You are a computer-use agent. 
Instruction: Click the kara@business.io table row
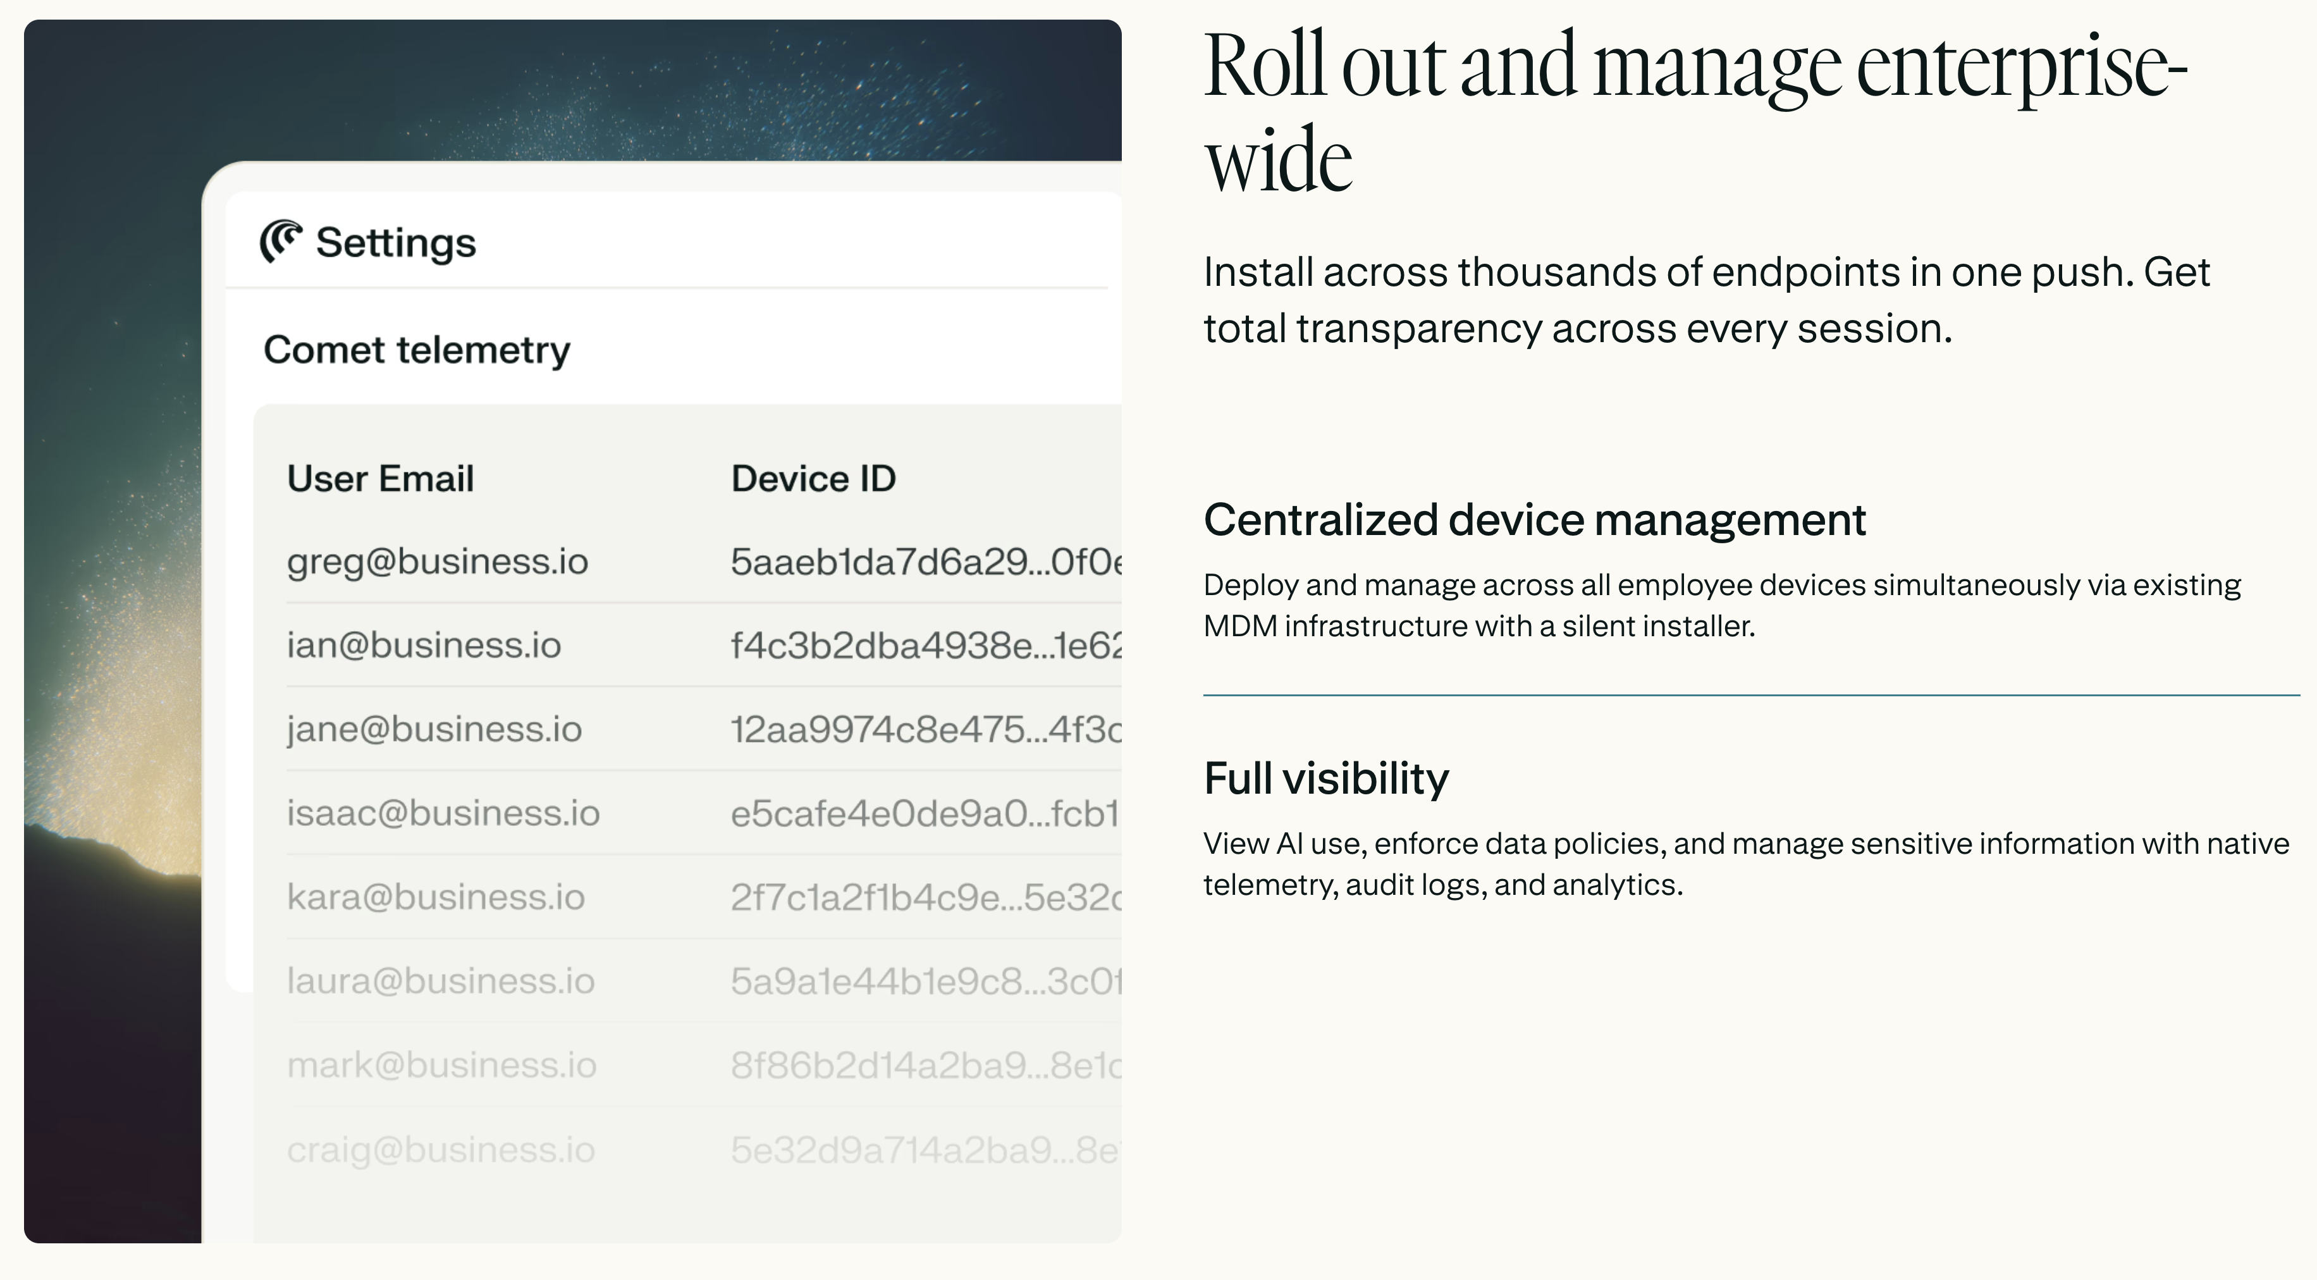coord(435,897)
